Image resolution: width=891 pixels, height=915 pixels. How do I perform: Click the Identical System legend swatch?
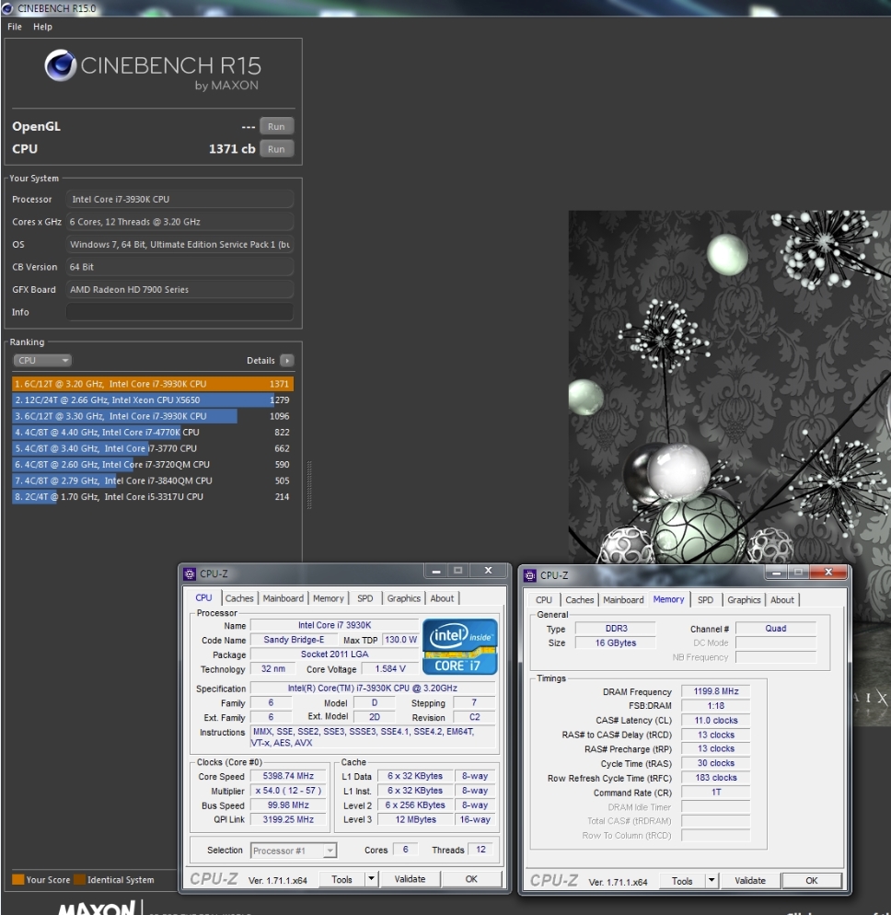pos(79,879)
